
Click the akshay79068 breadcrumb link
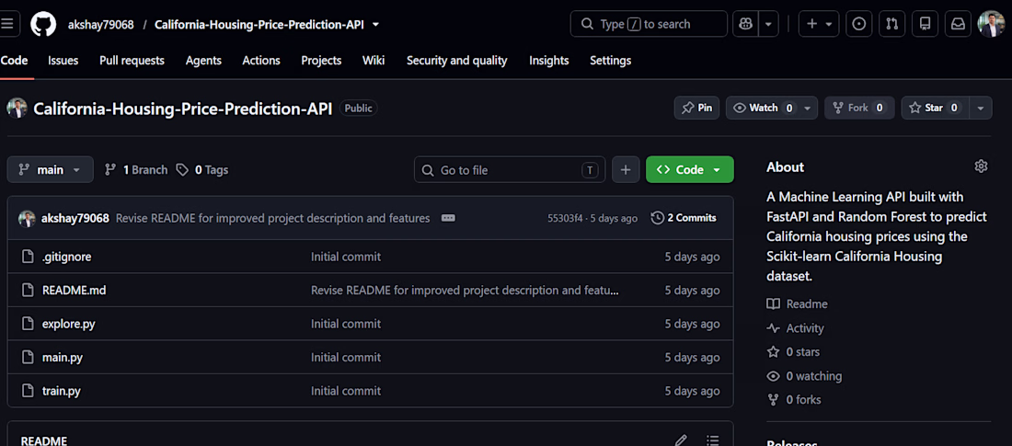click(100, 25)
